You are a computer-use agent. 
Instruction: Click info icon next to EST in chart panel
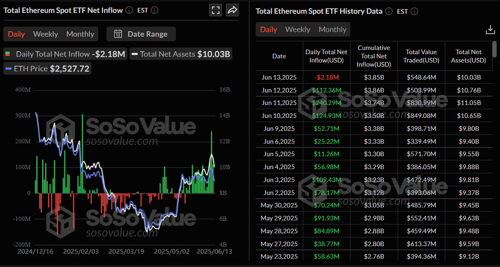(x=154, y=10)
